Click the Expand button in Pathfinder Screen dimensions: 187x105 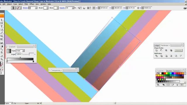coord(179,50)
